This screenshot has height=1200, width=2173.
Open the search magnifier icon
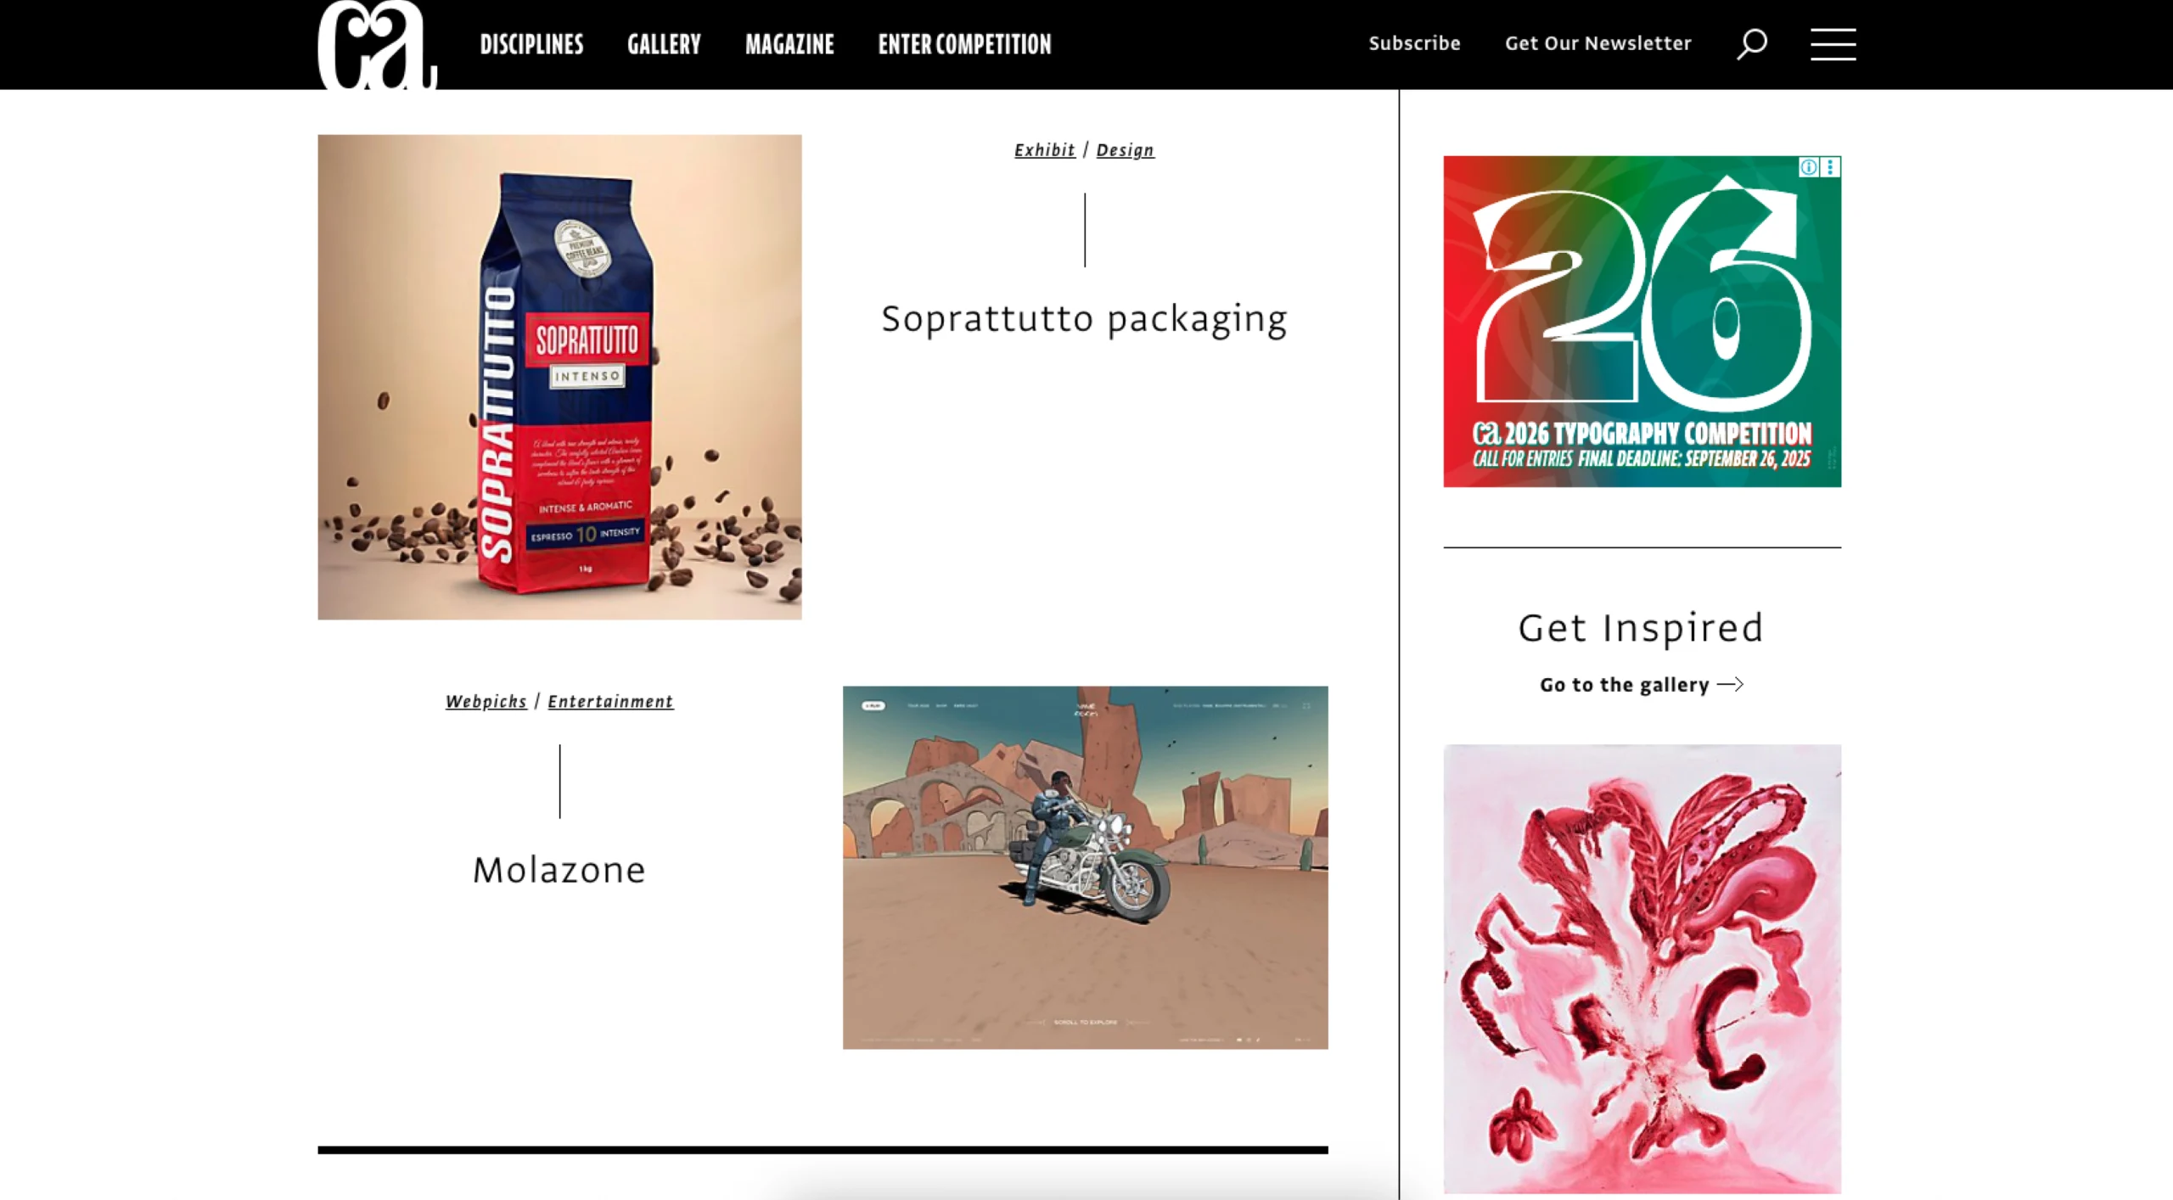pos(1751,43)
